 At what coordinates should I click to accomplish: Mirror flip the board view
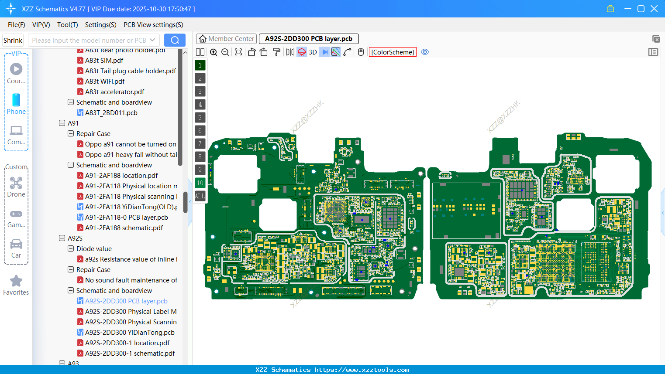289,52
